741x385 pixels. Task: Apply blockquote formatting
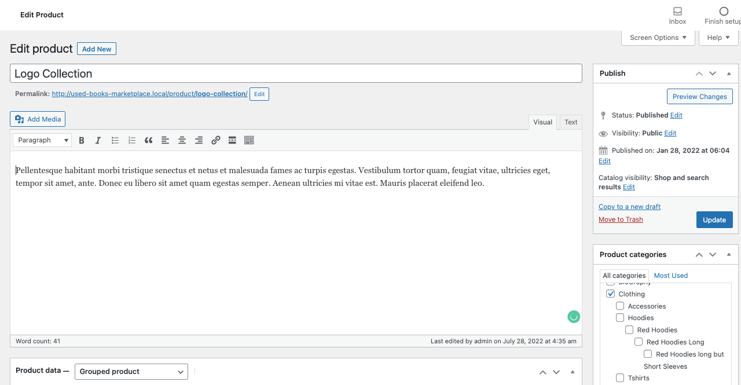(149, 140)
